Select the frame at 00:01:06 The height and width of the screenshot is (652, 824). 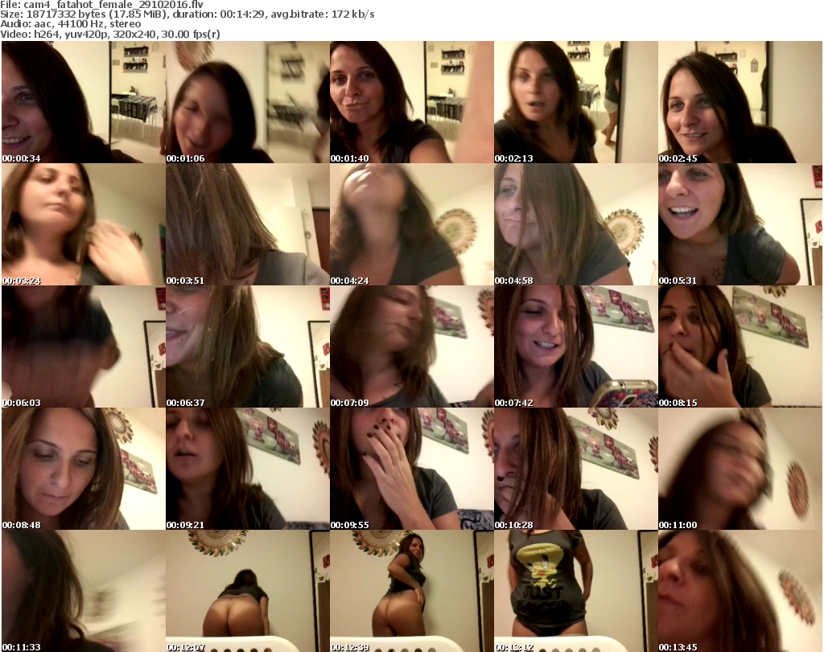(x=247, y=102)
